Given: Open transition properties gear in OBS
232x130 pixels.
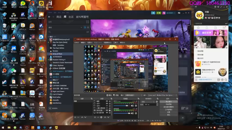Looking at the screenshot, I should coord(157,102).
